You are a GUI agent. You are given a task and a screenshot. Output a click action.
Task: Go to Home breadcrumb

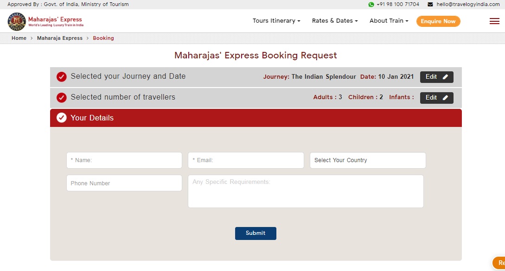19,38
